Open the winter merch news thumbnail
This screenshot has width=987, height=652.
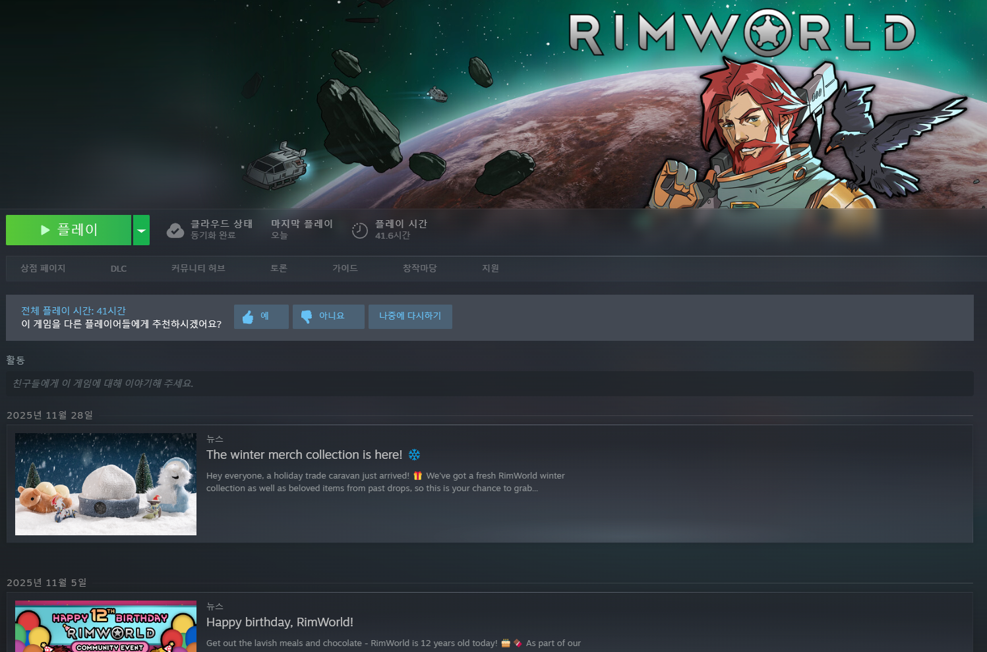click(x=105, y=484)
